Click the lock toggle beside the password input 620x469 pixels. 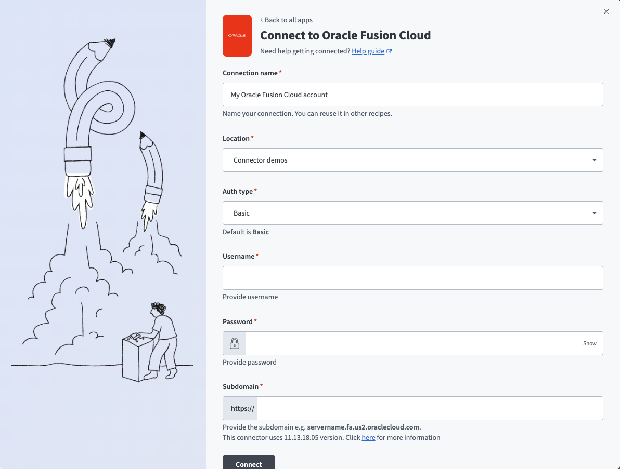pyautogui.click(x=234, y=343)
